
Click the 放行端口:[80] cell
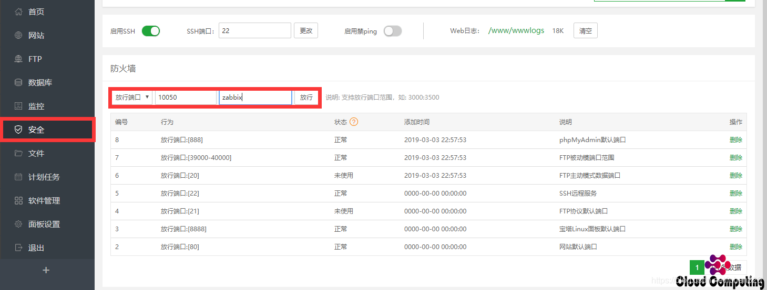[180, 247]
